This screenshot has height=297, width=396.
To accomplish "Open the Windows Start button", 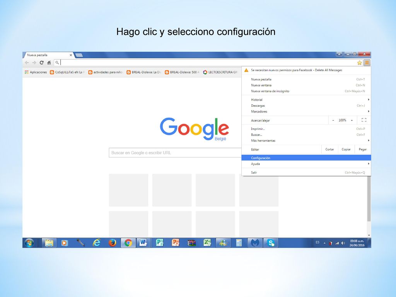I will [29, 243].
